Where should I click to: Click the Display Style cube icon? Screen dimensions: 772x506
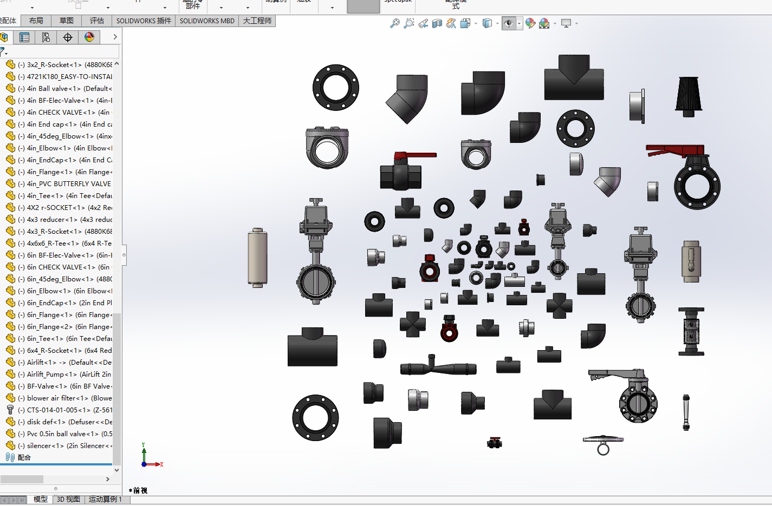(x=487, y=23)
